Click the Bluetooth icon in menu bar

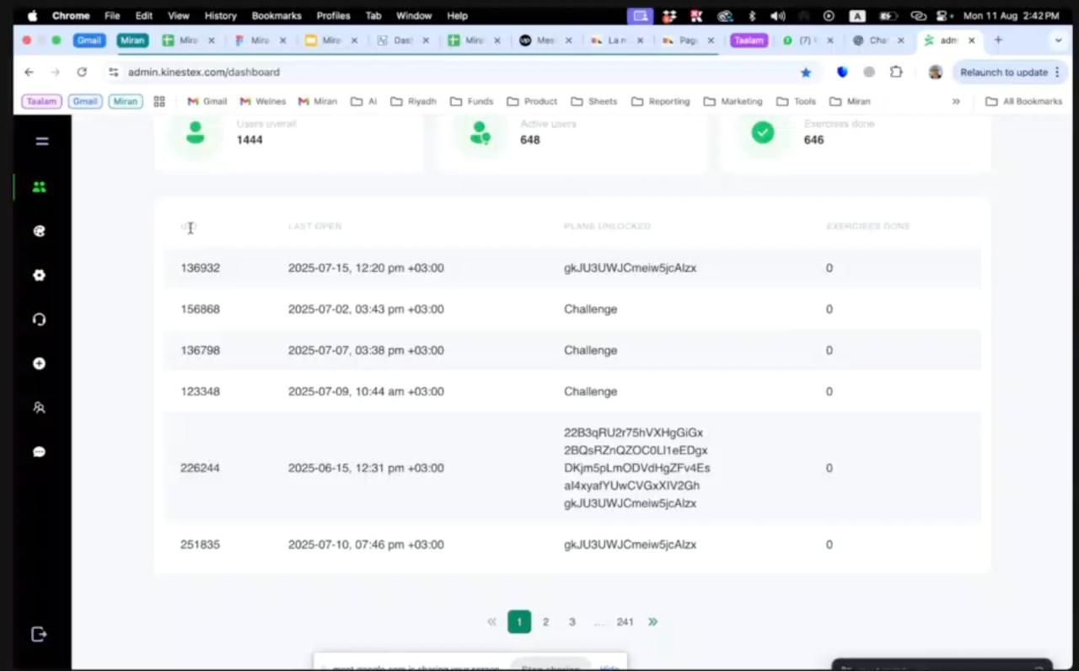pos(752,16)
